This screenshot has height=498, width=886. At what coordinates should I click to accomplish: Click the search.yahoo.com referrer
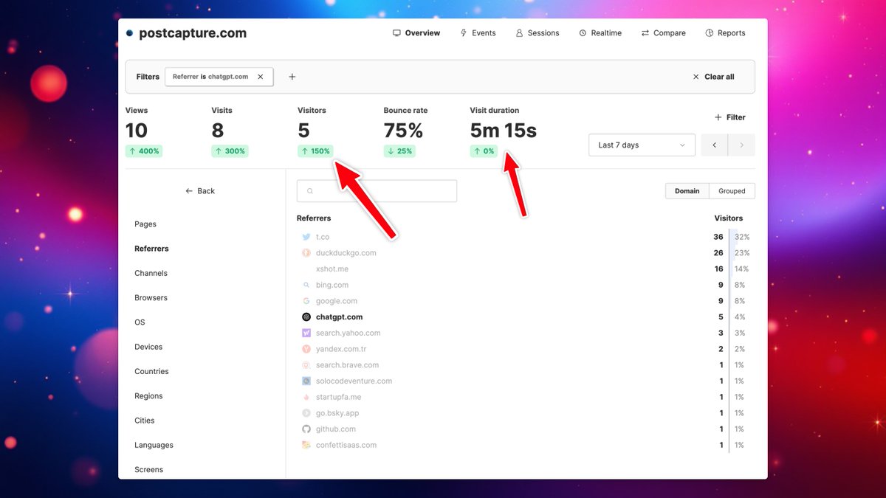348,333
